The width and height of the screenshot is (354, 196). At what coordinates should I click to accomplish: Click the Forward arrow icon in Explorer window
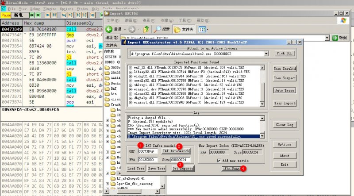pyautogui.click(x=132, y=29)
